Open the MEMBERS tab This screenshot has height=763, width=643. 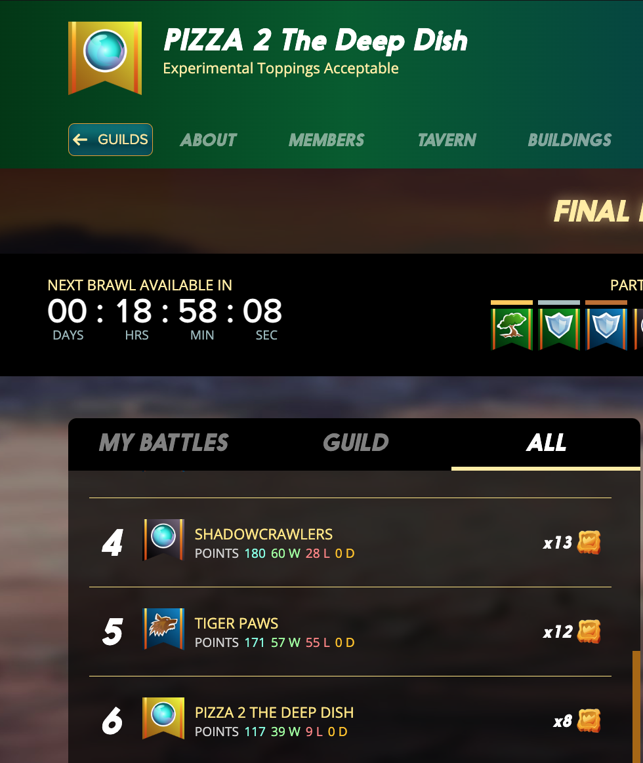point(326,140)
